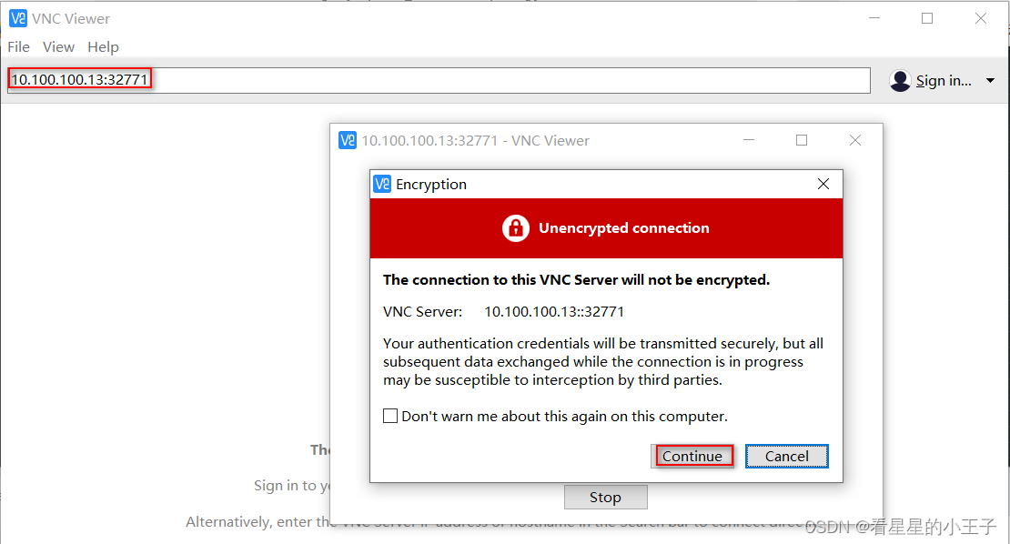Close the Encryption dialog with its X
The height and width of the screenshot is (544, 1010).
tap(823, 184)
